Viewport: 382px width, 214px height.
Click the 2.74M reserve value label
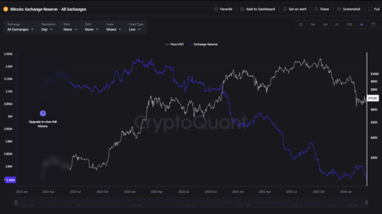pos(11,180)
